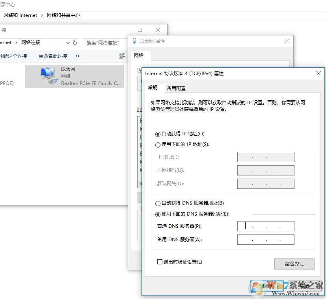Click the 以太网 属性 title plug icon

tap(134, 41)
